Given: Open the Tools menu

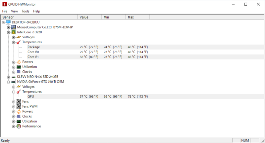Looking at the screenshot, I should click(26, 11).
